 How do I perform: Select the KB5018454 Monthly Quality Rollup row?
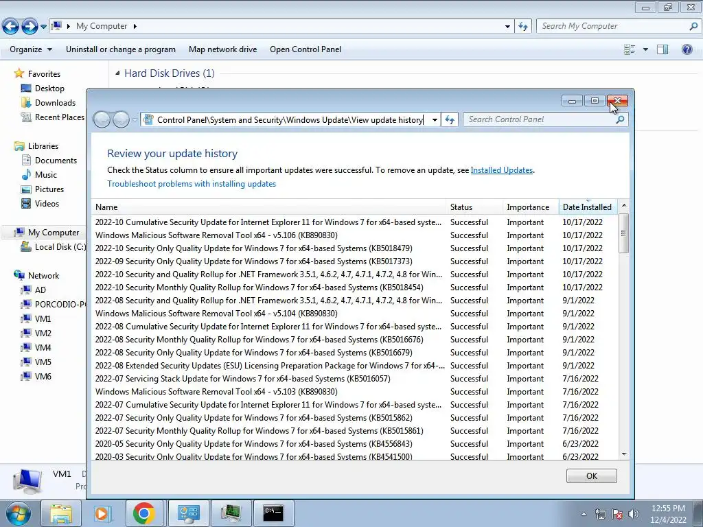(x=354, y=288)
